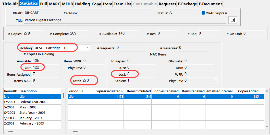Screen dimensions: 270x135
Task: Expand the Holding dropdown list
Action: [88, 48]
